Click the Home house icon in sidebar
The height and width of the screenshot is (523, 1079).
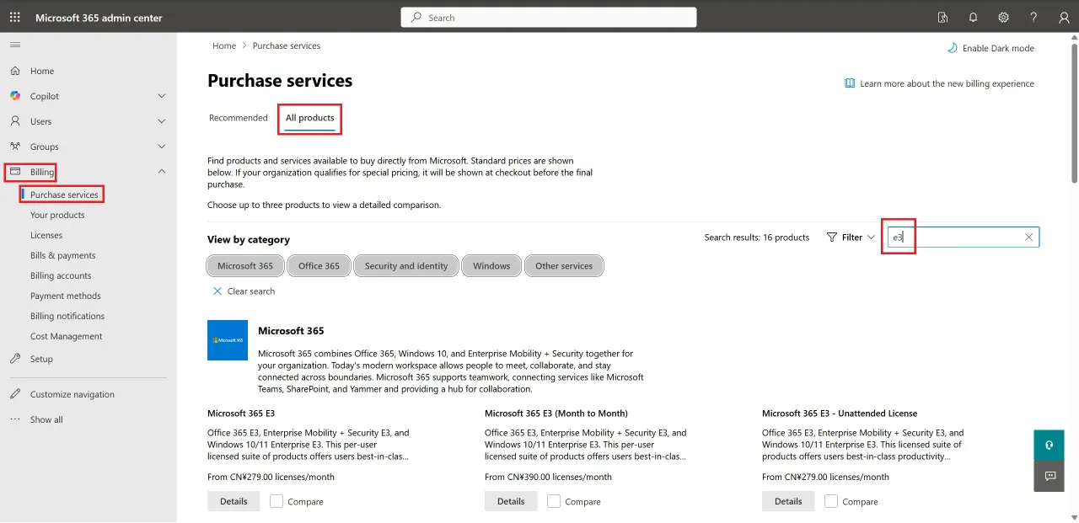point(15,72)
